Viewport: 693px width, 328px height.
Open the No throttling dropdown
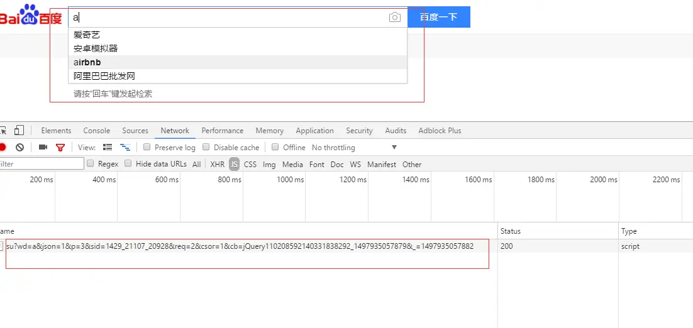pos(355,148)
